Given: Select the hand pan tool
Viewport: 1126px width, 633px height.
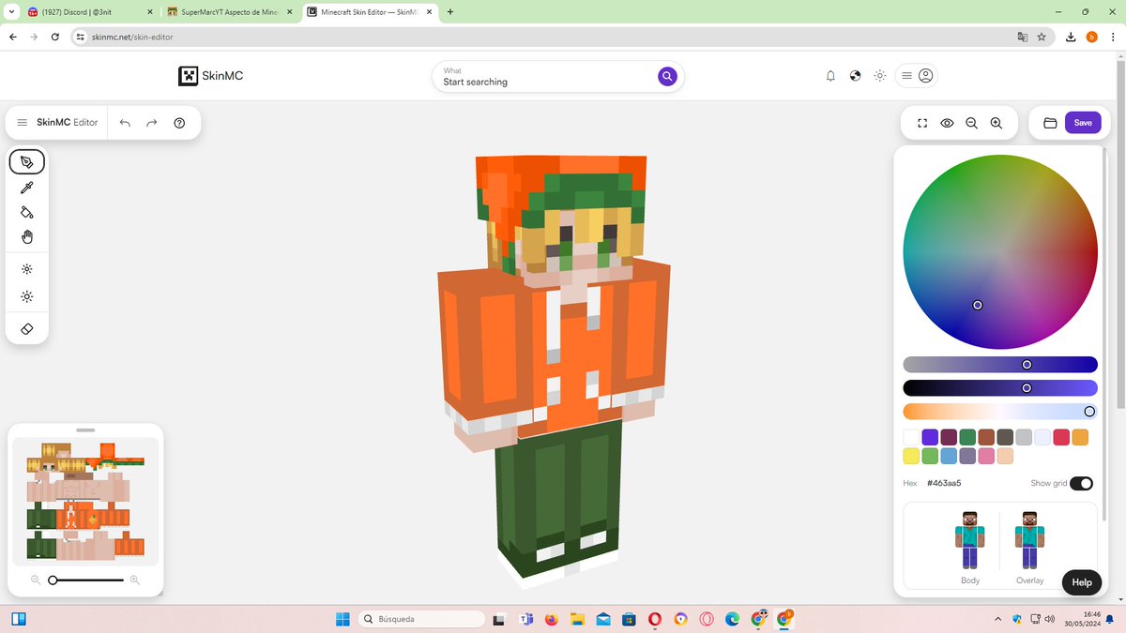Looking at the screenshot, I should (x=27, y=236).
